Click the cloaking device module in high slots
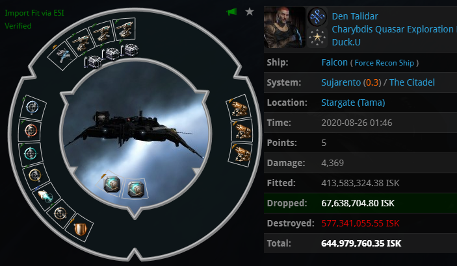The height and width of the screenshot is (266, 457). [62, 55]
